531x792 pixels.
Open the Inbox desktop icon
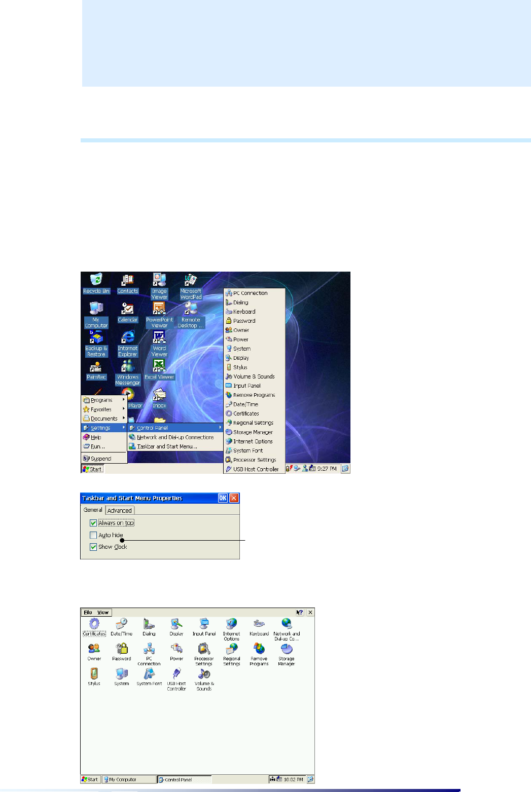point(159,399)
